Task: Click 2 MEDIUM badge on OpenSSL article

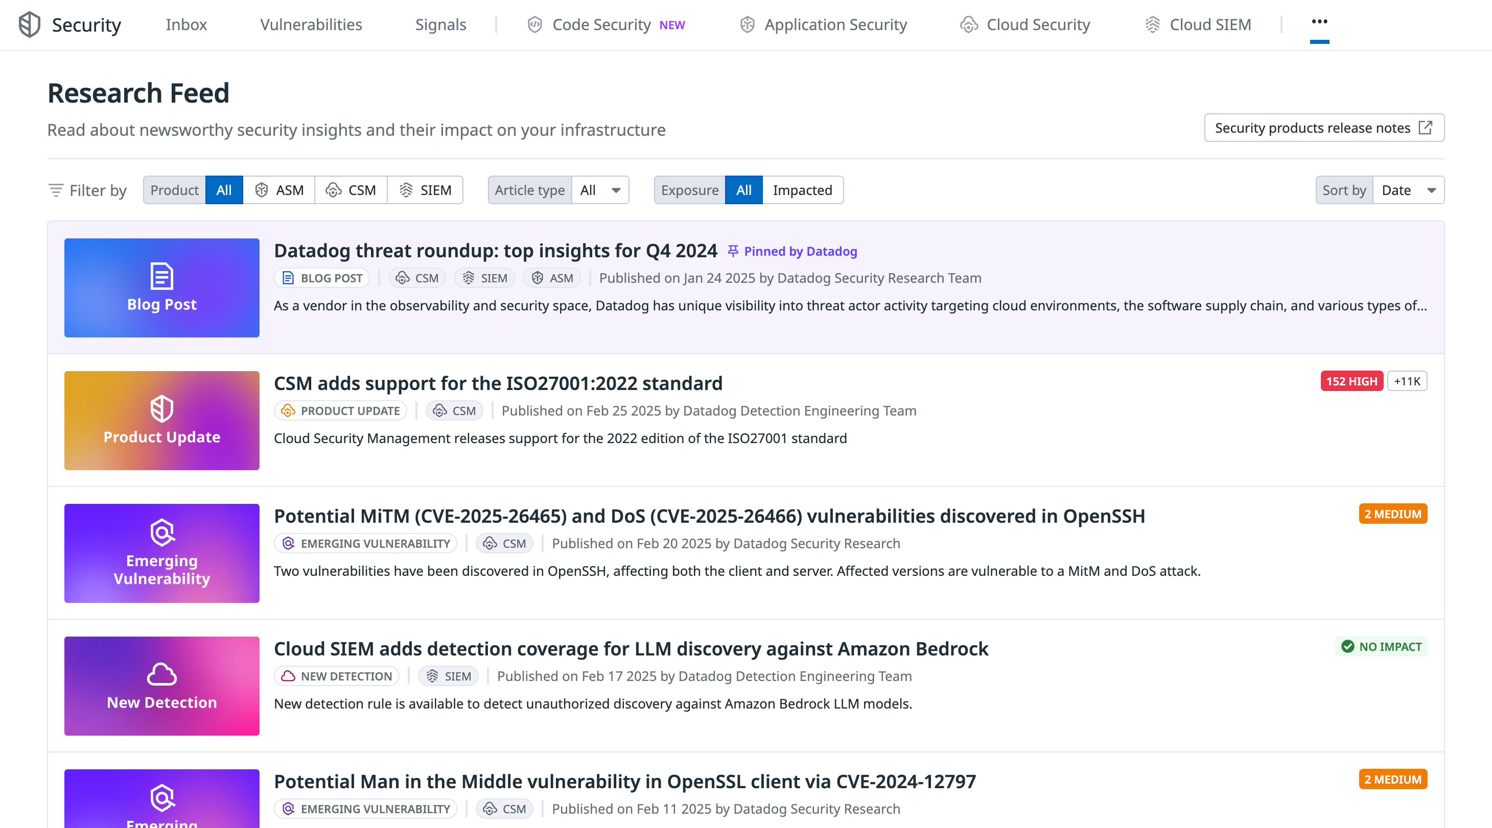Action: coord(1393,780)
